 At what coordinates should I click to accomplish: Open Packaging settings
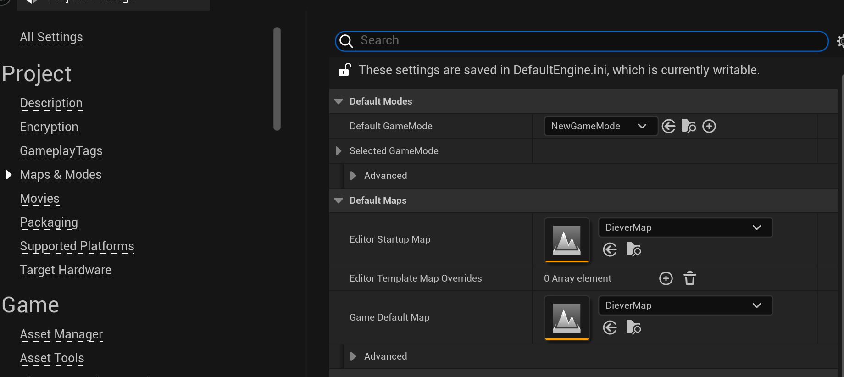click(49, 222)
